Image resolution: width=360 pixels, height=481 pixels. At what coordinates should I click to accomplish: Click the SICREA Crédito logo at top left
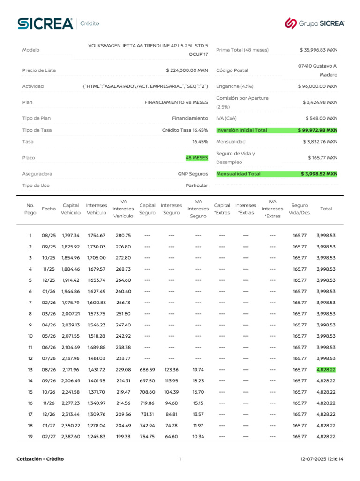(58, 23)
